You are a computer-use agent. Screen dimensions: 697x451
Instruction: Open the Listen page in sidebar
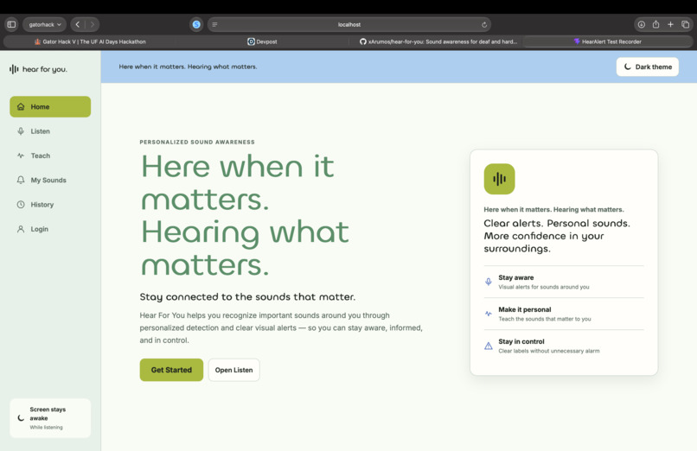(50, 131)
